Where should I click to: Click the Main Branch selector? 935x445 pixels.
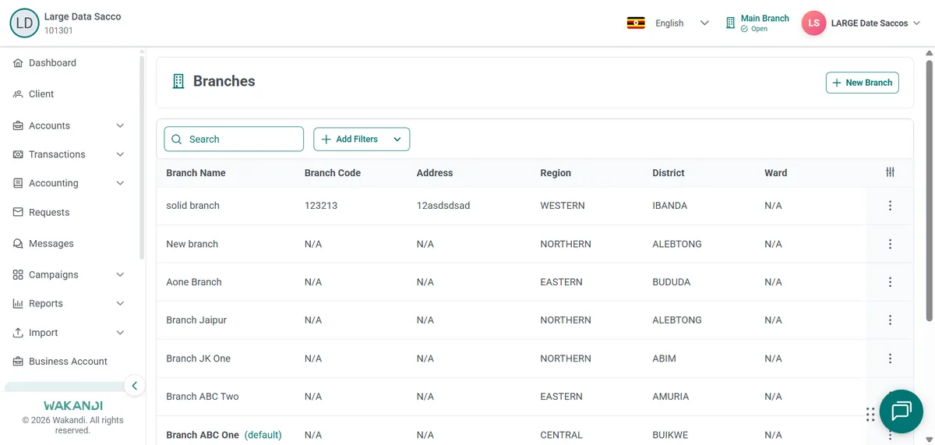point(757,23)
